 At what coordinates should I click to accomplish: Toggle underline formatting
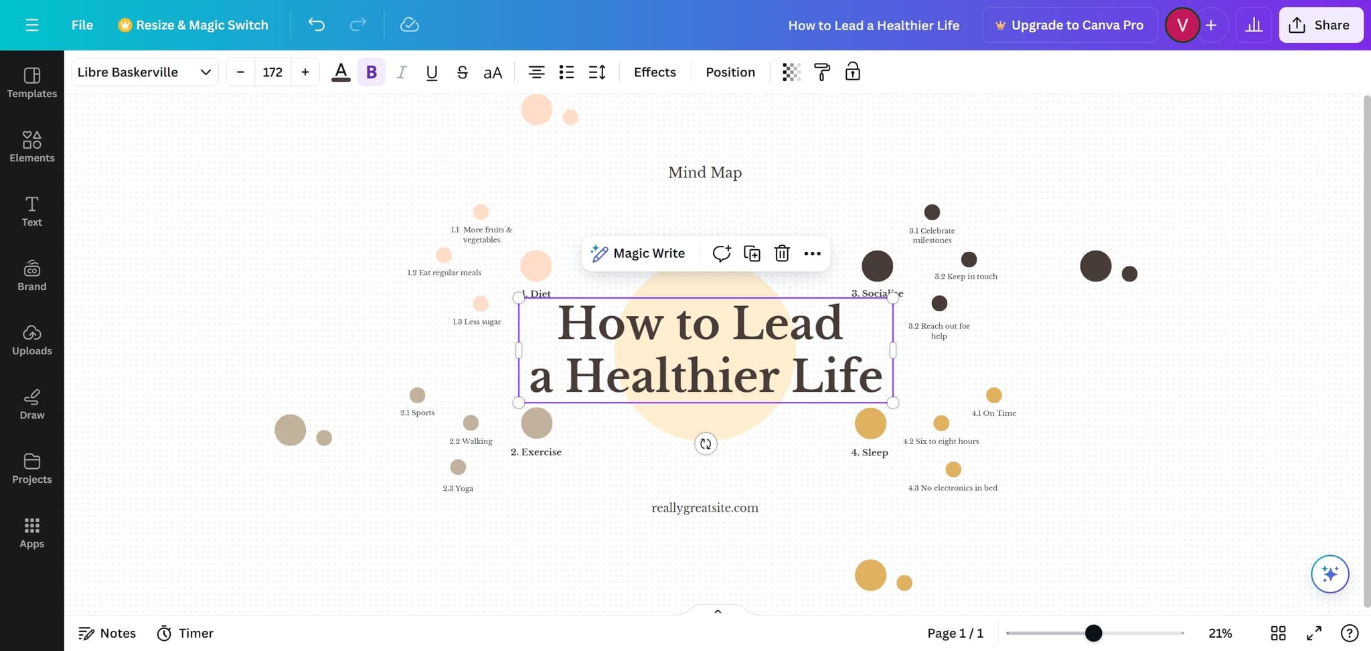pos(432,72)
